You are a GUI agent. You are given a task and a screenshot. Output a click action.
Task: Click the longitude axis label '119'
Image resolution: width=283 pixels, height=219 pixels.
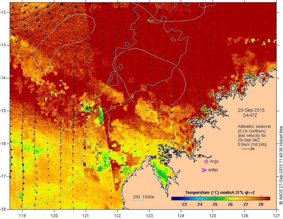(23, 215)
